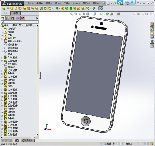Select the 材质 <未指定> material item
The width and height of the screenshot is (155, 146).
pos(15,41)
